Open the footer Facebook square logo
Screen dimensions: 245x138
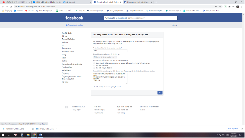[x=66, y=107]
